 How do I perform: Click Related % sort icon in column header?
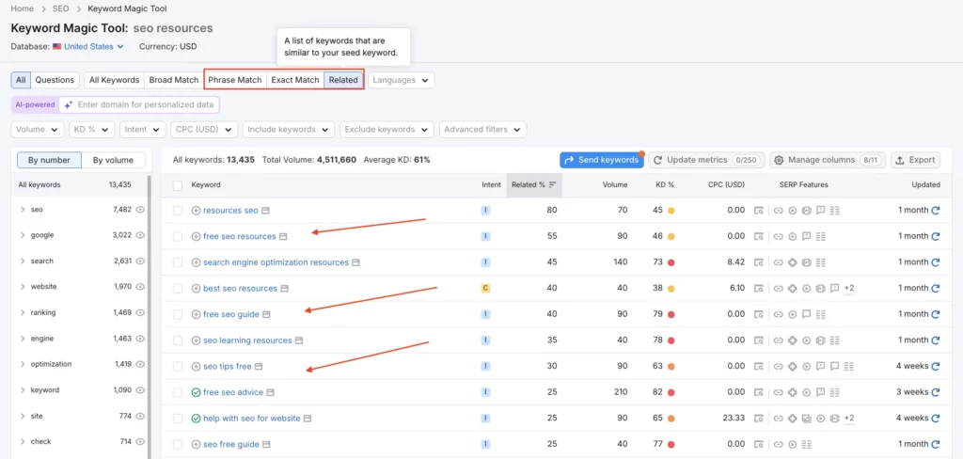(553, 184)
